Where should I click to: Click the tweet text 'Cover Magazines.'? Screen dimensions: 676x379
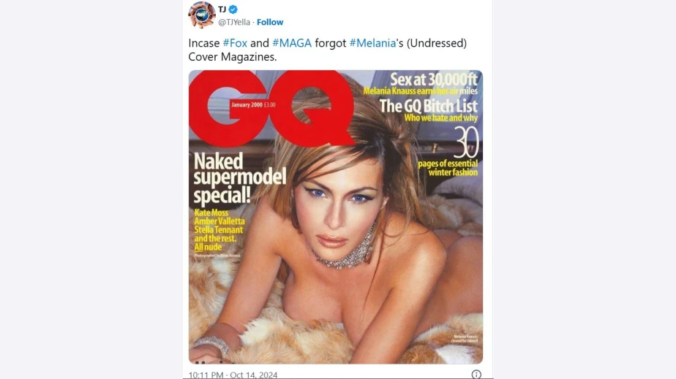coord(233,57)
